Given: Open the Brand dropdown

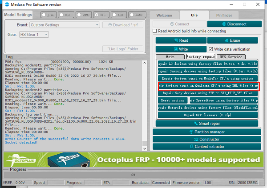Looking at the screenshot, I should tap(65, 25).
